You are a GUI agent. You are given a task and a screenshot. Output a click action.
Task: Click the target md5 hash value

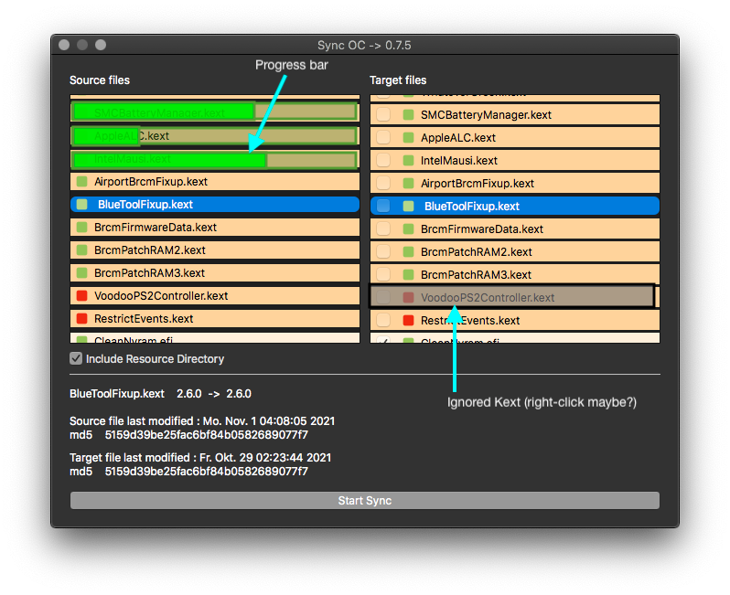click(x=206, y=472)
